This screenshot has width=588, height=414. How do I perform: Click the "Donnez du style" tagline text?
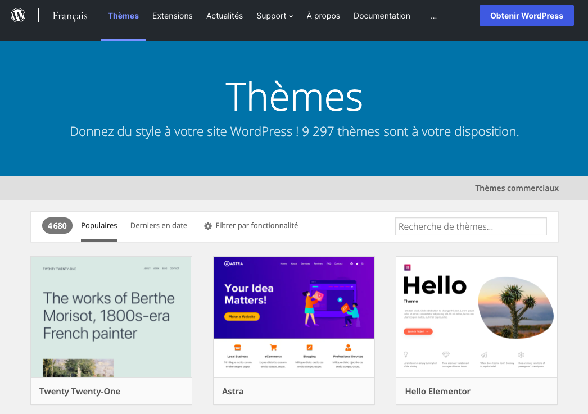[295, 131]
